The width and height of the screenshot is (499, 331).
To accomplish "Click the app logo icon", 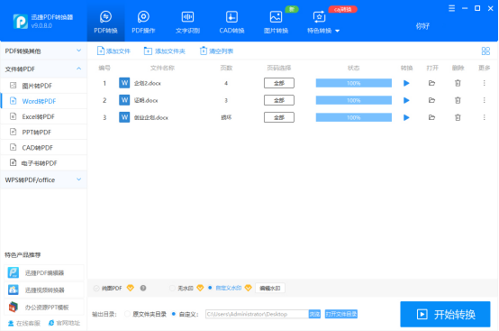I will tap(21, 22).
